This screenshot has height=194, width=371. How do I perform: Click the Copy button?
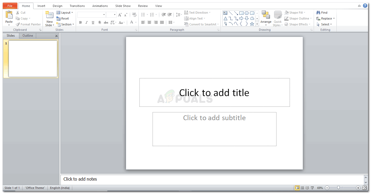click(x=23, y=18)
